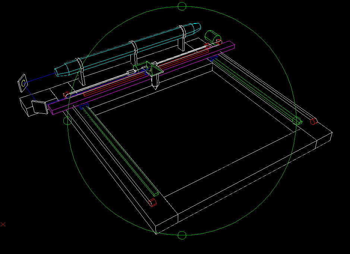
Task: Select the cyan laser tube
Action: pos(128,49)
